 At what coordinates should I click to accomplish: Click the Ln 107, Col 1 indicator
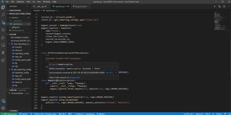188,114
